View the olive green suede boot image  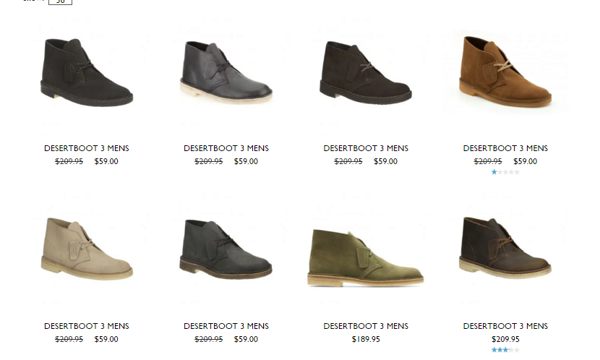tap(366, 257)
